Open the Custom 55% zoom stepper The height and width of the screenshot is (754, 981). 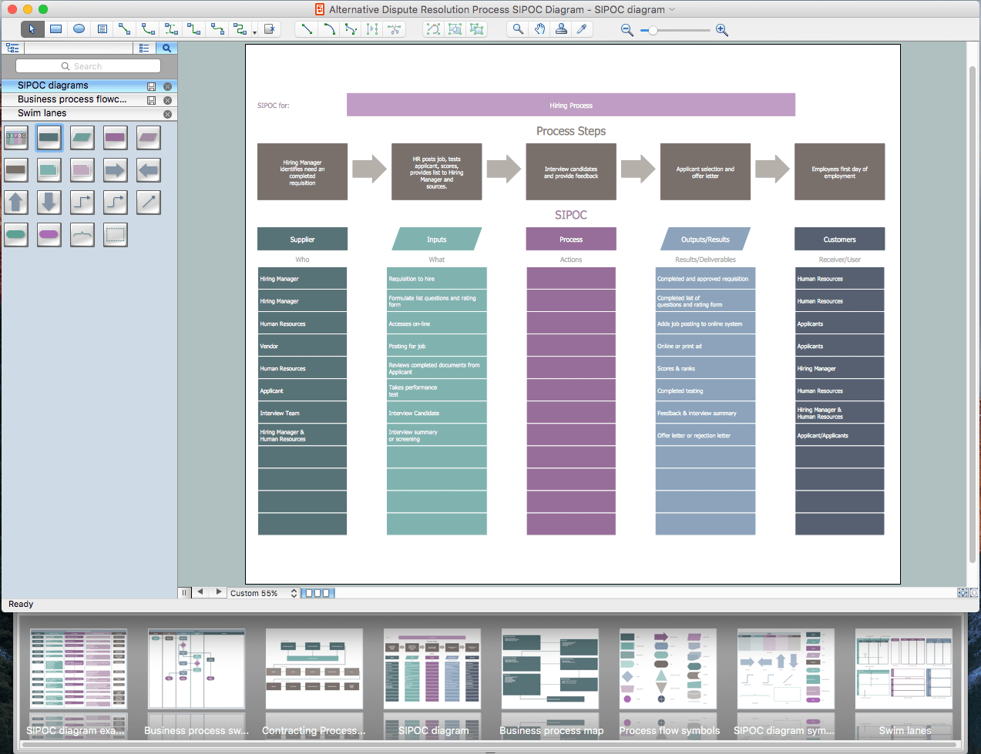[x=294, y=593]
